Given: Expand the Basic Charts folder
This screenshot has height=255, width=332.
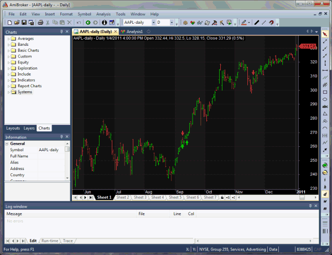Looking at the screenshot, I should click(9, 50).
